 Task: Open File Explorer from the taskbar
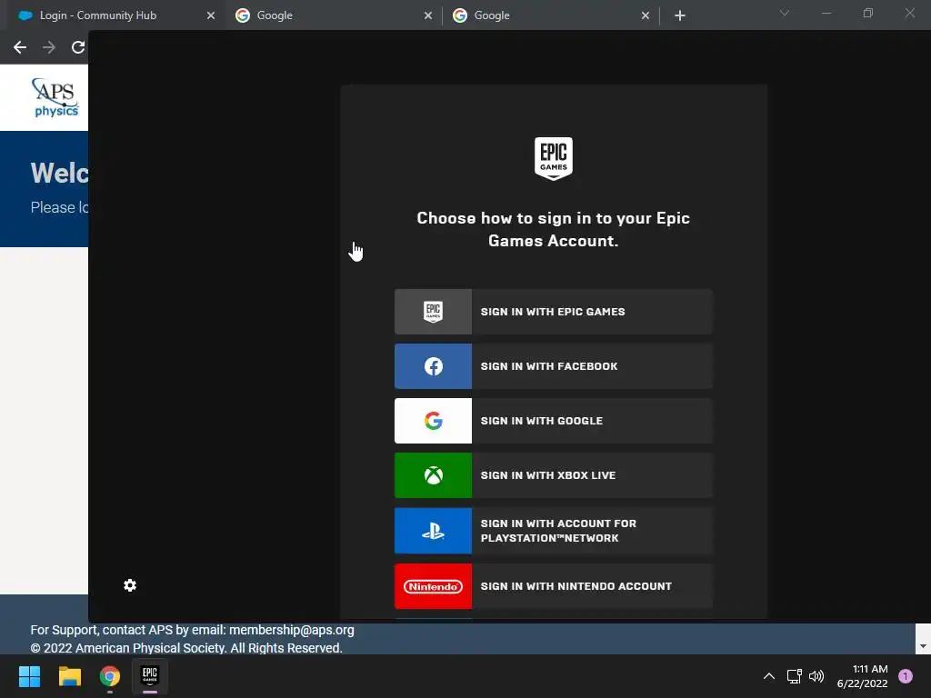pyautogui.click(x=69, y=676)
